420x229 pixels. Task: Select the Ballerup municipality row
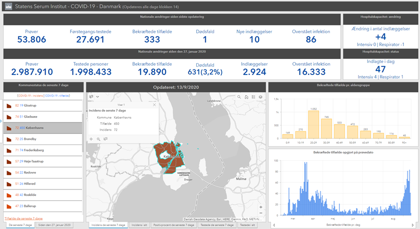coord(43,206)
